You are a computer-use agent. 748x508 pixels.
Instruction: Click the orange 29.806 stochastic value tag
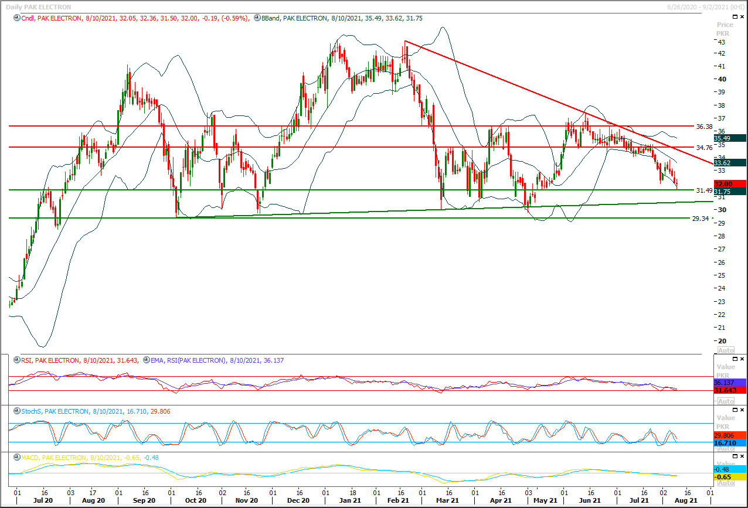point(729,436)
